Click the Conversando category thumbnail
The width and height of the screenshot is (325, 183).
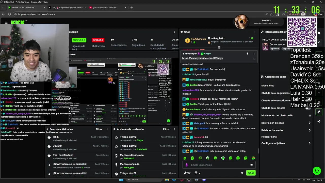pyautogui.click(x=265, y=46)
